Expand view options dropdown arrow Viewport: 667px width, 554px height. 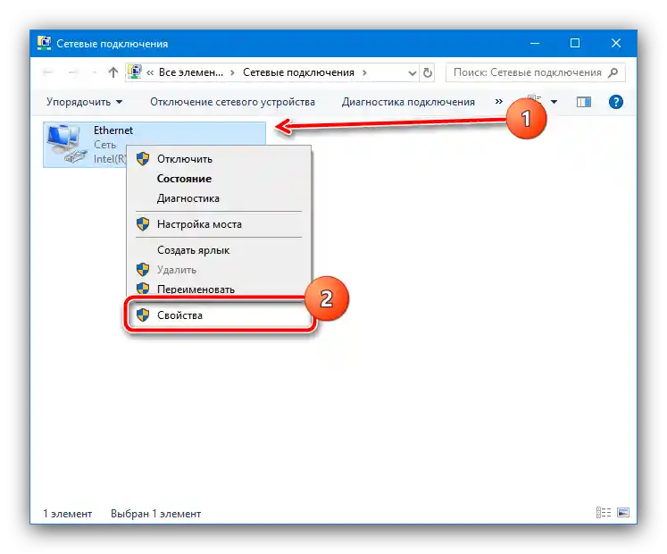point(554,102)
